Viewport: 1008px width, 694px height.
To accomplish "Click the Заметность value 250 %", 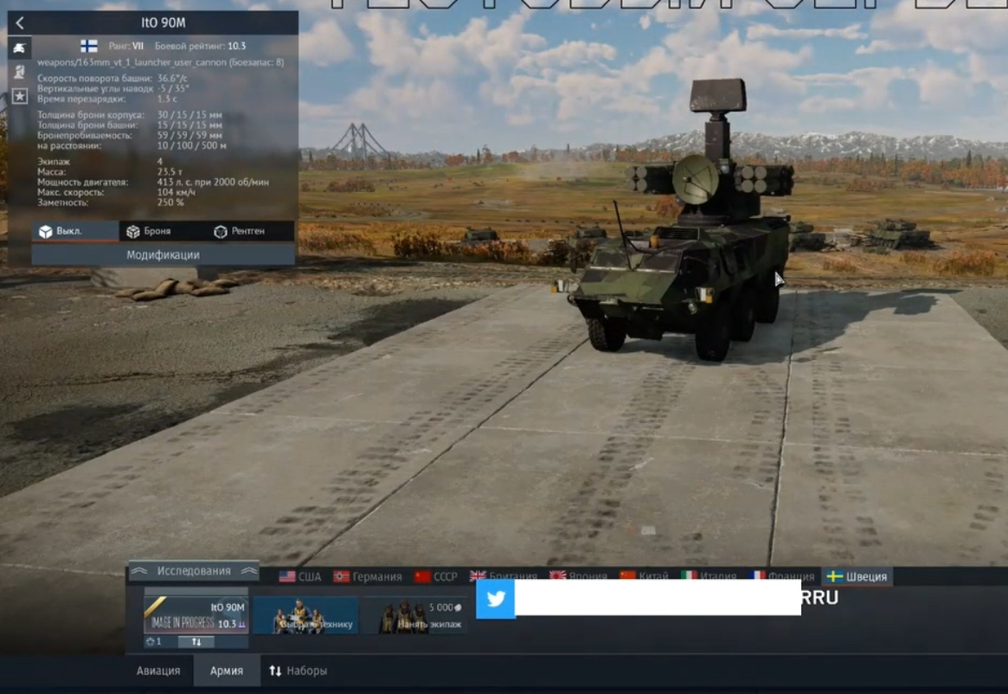I will click(x=170, y=202).
